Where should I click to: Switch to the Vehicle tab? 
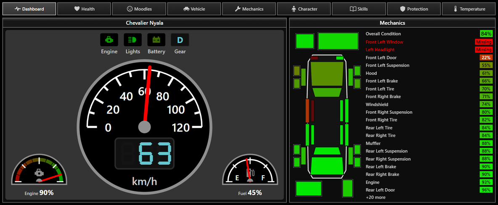(194, 9)
